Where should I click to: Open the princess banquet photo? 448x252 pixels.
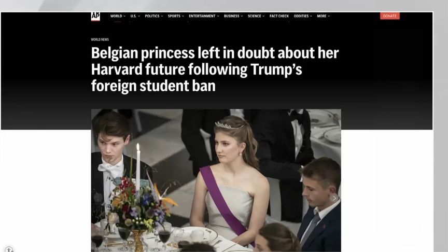pyautogui.click(x=216, y=180)
